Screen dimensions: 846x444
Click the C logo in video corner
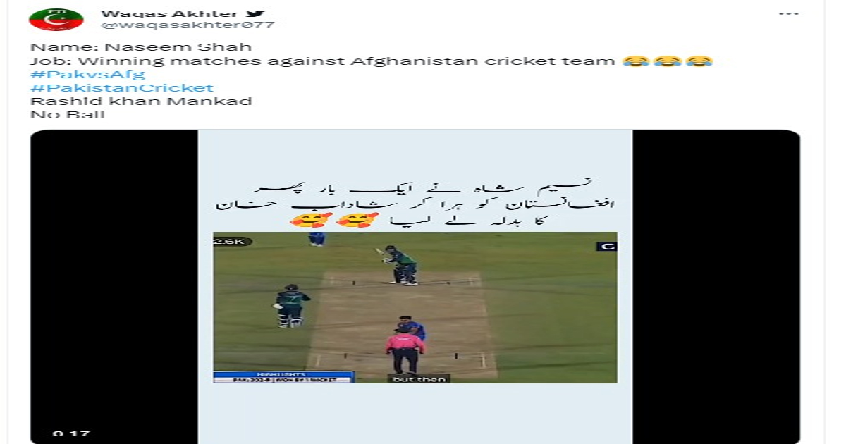pos(606,246)
